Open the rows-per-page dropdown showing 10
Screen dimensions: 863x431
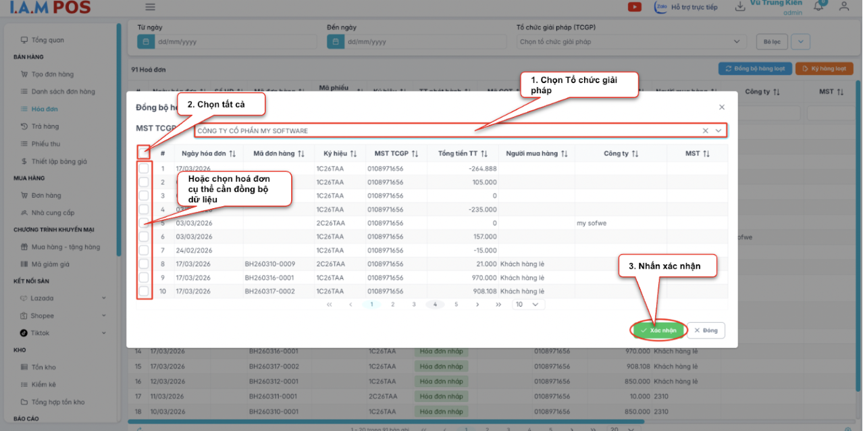tap(528, 305)
